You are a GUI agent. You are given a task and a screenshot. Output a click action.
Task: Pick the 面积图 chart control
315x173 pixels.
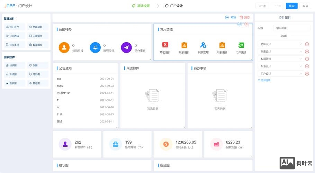tap(15, 83)
